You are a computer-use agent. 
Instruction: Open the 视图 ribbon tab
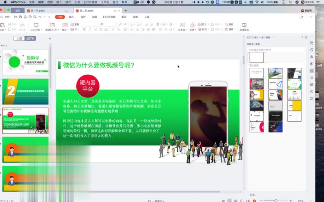(135, 17)
